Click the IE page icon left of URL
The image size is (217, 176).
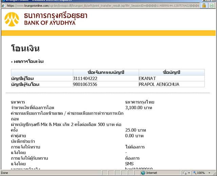[3, 5]
